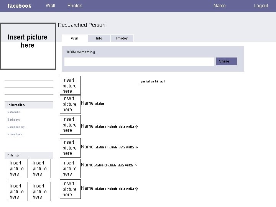The image size is (276, 207).
Task: Click the Researched Person heading
Action: coord(82,25)
